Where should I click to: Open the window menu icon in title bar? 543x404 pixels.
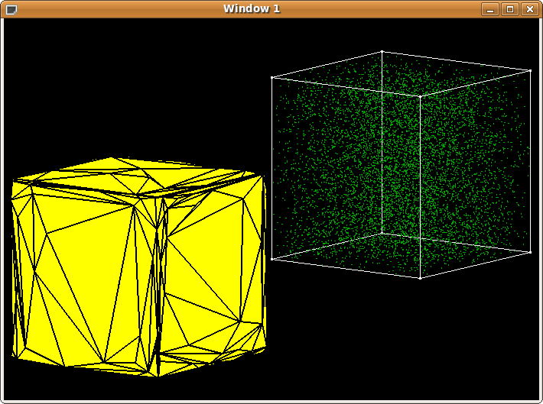[11, 9]
